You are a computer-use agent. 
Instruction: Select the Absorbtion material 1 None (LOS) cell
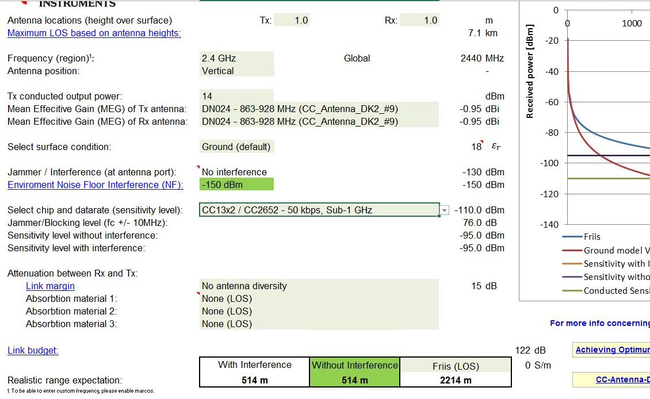click(319, 298)
